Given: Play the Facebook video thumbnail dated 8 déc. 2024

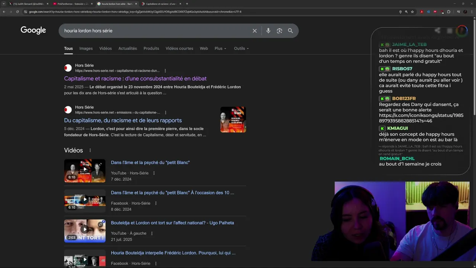Looking at the screenshot, I should pos(85,201).
